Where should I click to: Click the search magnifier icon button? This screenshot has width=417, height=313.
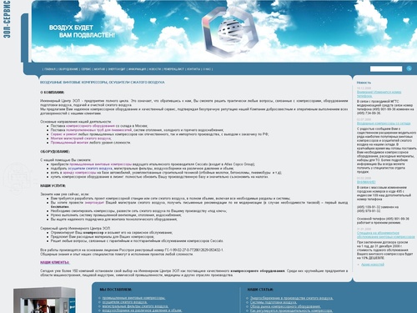click(409, 68)
